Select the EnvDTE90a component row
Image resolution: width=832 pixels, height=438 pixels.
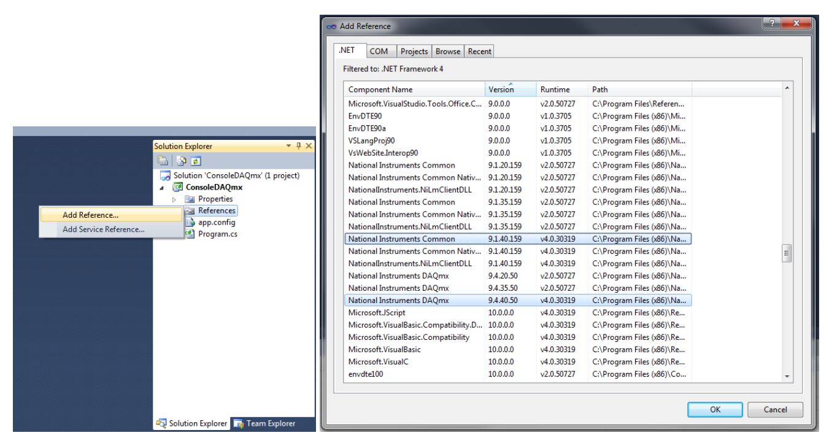[x=518, y=128]
